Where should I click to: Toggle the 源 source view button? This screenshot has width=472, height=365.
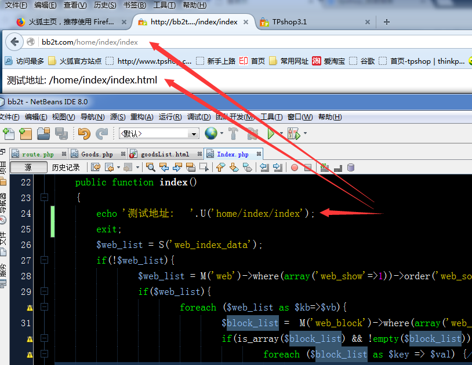[x=28, y=167]
